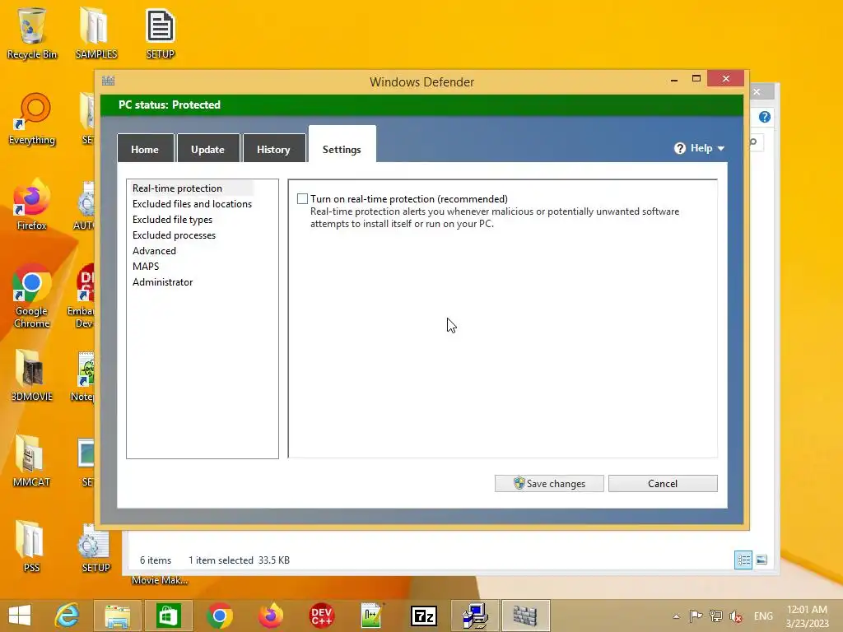Enable real-time protection checkbox
The height and width of the screenshot is (632, 843).
pos(303,199)
